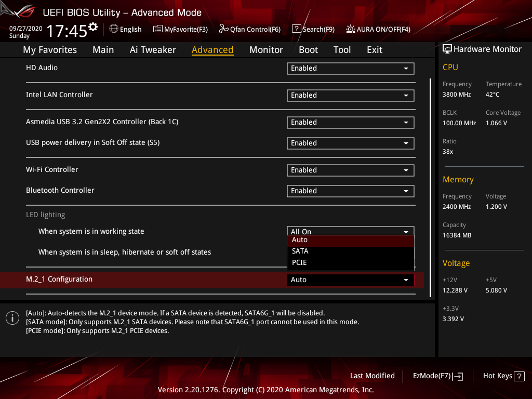Click HD Audio setting label
The height and width of the screenshot is (399, 532).
click(42, 68)
